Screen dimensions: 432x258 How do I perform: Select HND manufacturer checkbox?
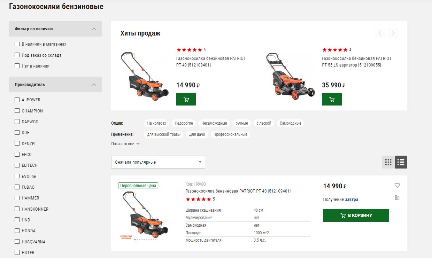pos(17,220)
